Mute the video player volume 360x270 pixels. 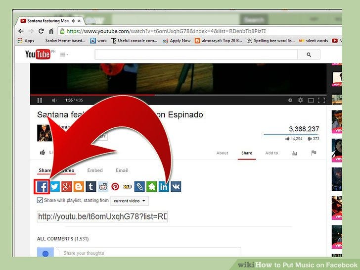54,100
